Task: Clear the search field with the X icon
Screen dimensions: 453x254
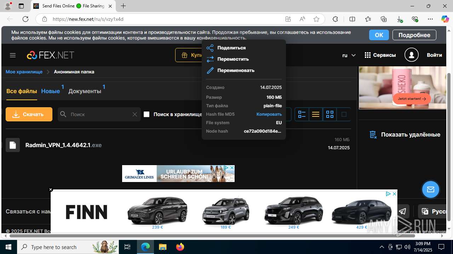Action: pyautogui.click(x=134, y=114)
